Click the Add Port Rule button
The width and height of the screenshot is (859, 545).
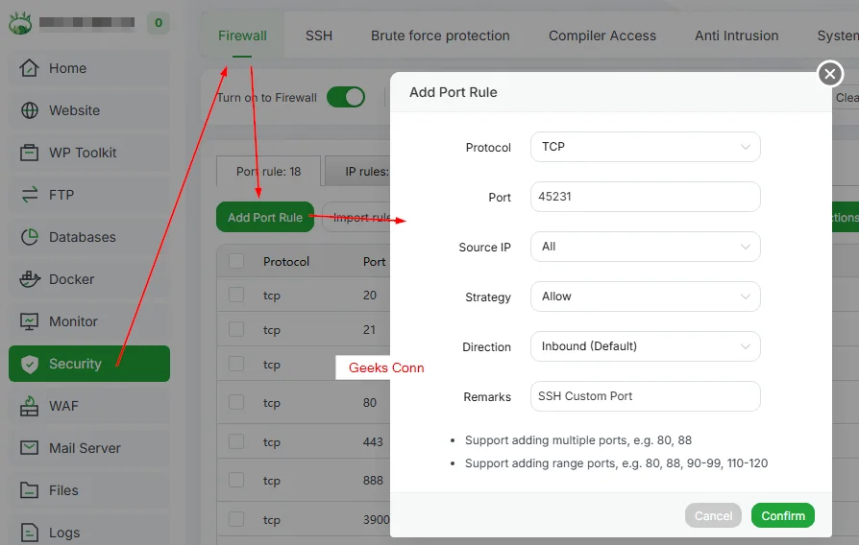pyautogui.click(x=265, y=217)
